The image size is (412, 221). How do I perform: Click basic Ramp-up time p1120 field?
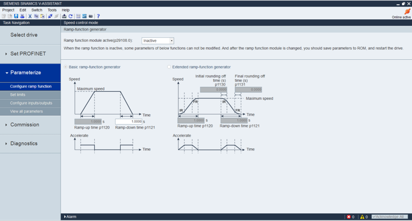point(88,122)
